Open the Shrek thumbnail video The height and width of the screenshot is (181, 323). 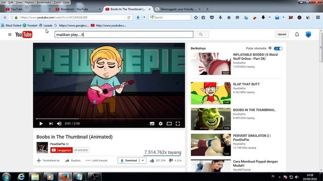[211, 119]
